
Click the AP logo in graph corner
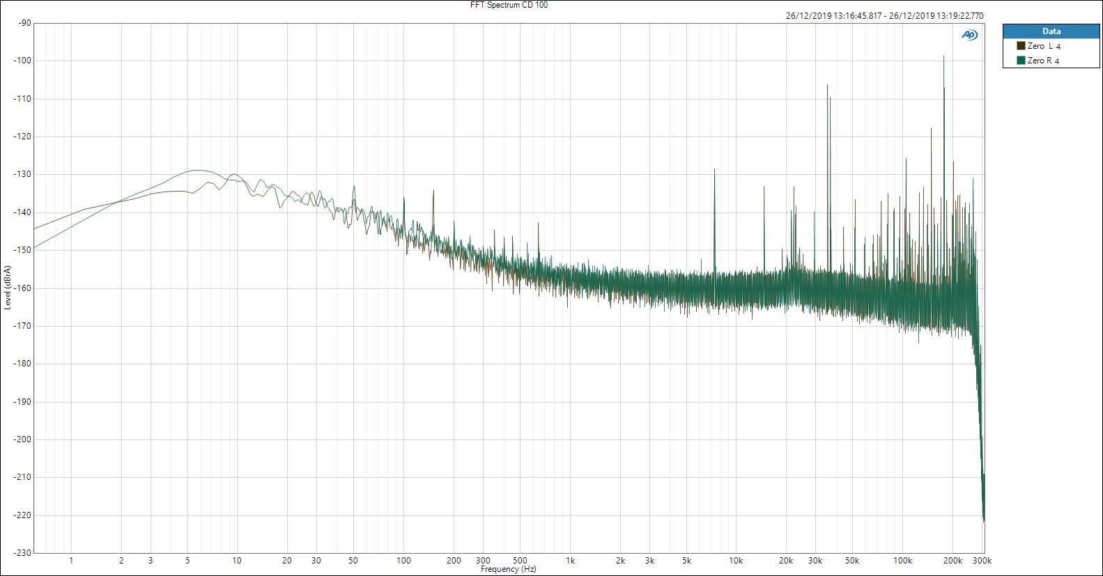[x=969, y=35]
